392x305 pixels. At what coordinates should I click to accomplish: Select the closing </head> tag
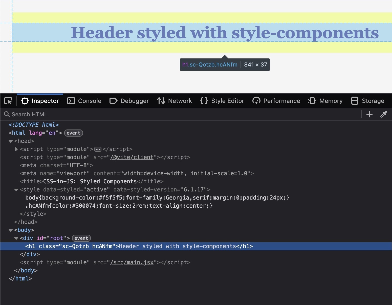(x=26, y=222)
